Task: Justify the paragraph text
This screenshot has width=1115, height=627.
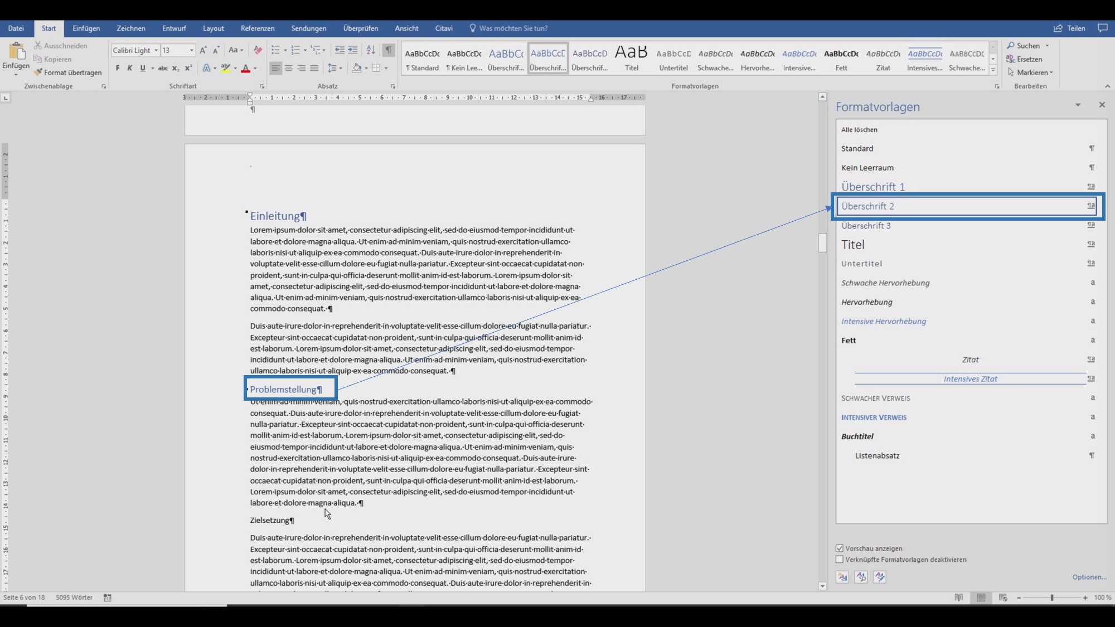Action: pyautogui.click(x=314, y=68)
